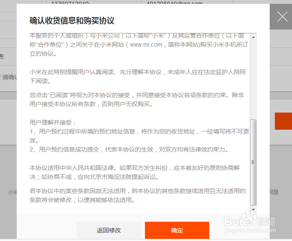
Task: Click the orange 确定 confirm button
Action: (177, 230)
